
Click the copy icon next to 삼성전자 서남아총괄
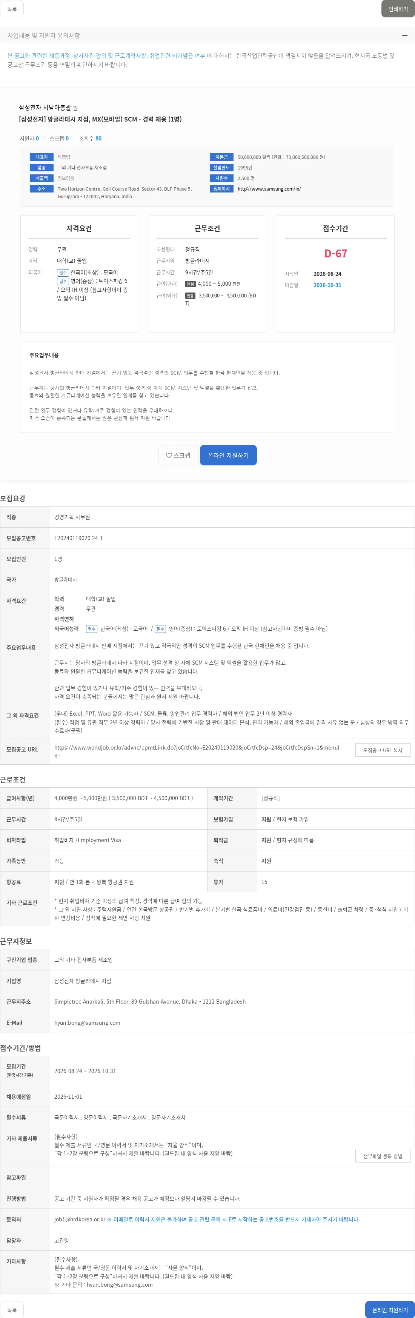coord(75,108)
